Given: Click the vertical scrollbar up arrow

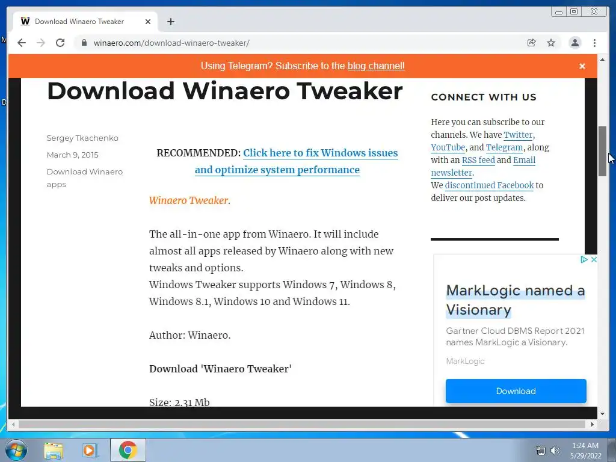Looking at the screenshot, I should (602, 60).
